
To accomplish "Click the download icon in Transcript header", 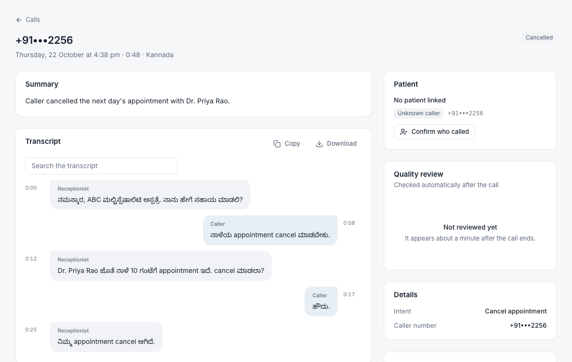I will click(319, 144).
